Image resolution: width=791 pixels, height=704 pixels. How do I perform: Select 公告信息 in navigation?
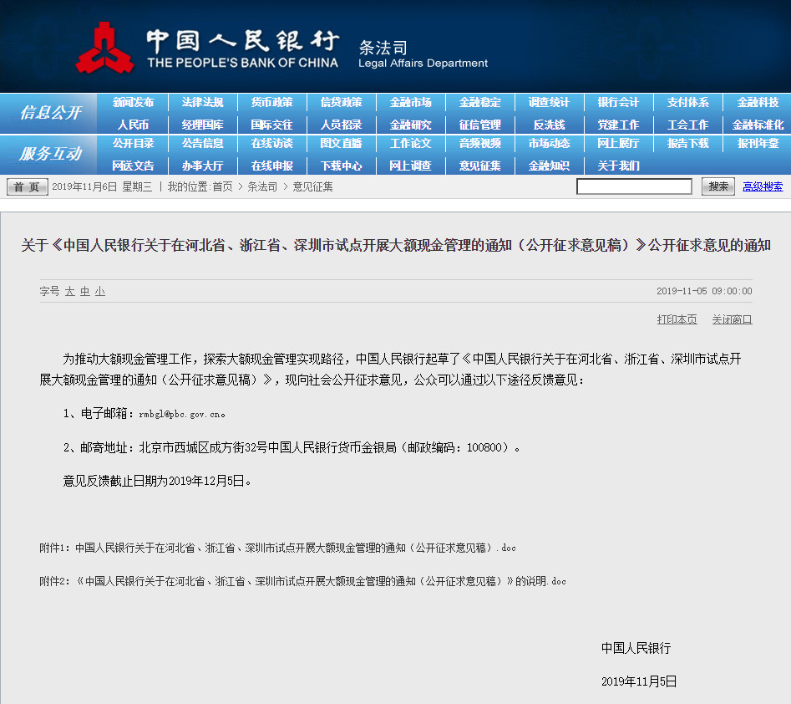click(202, 144)
